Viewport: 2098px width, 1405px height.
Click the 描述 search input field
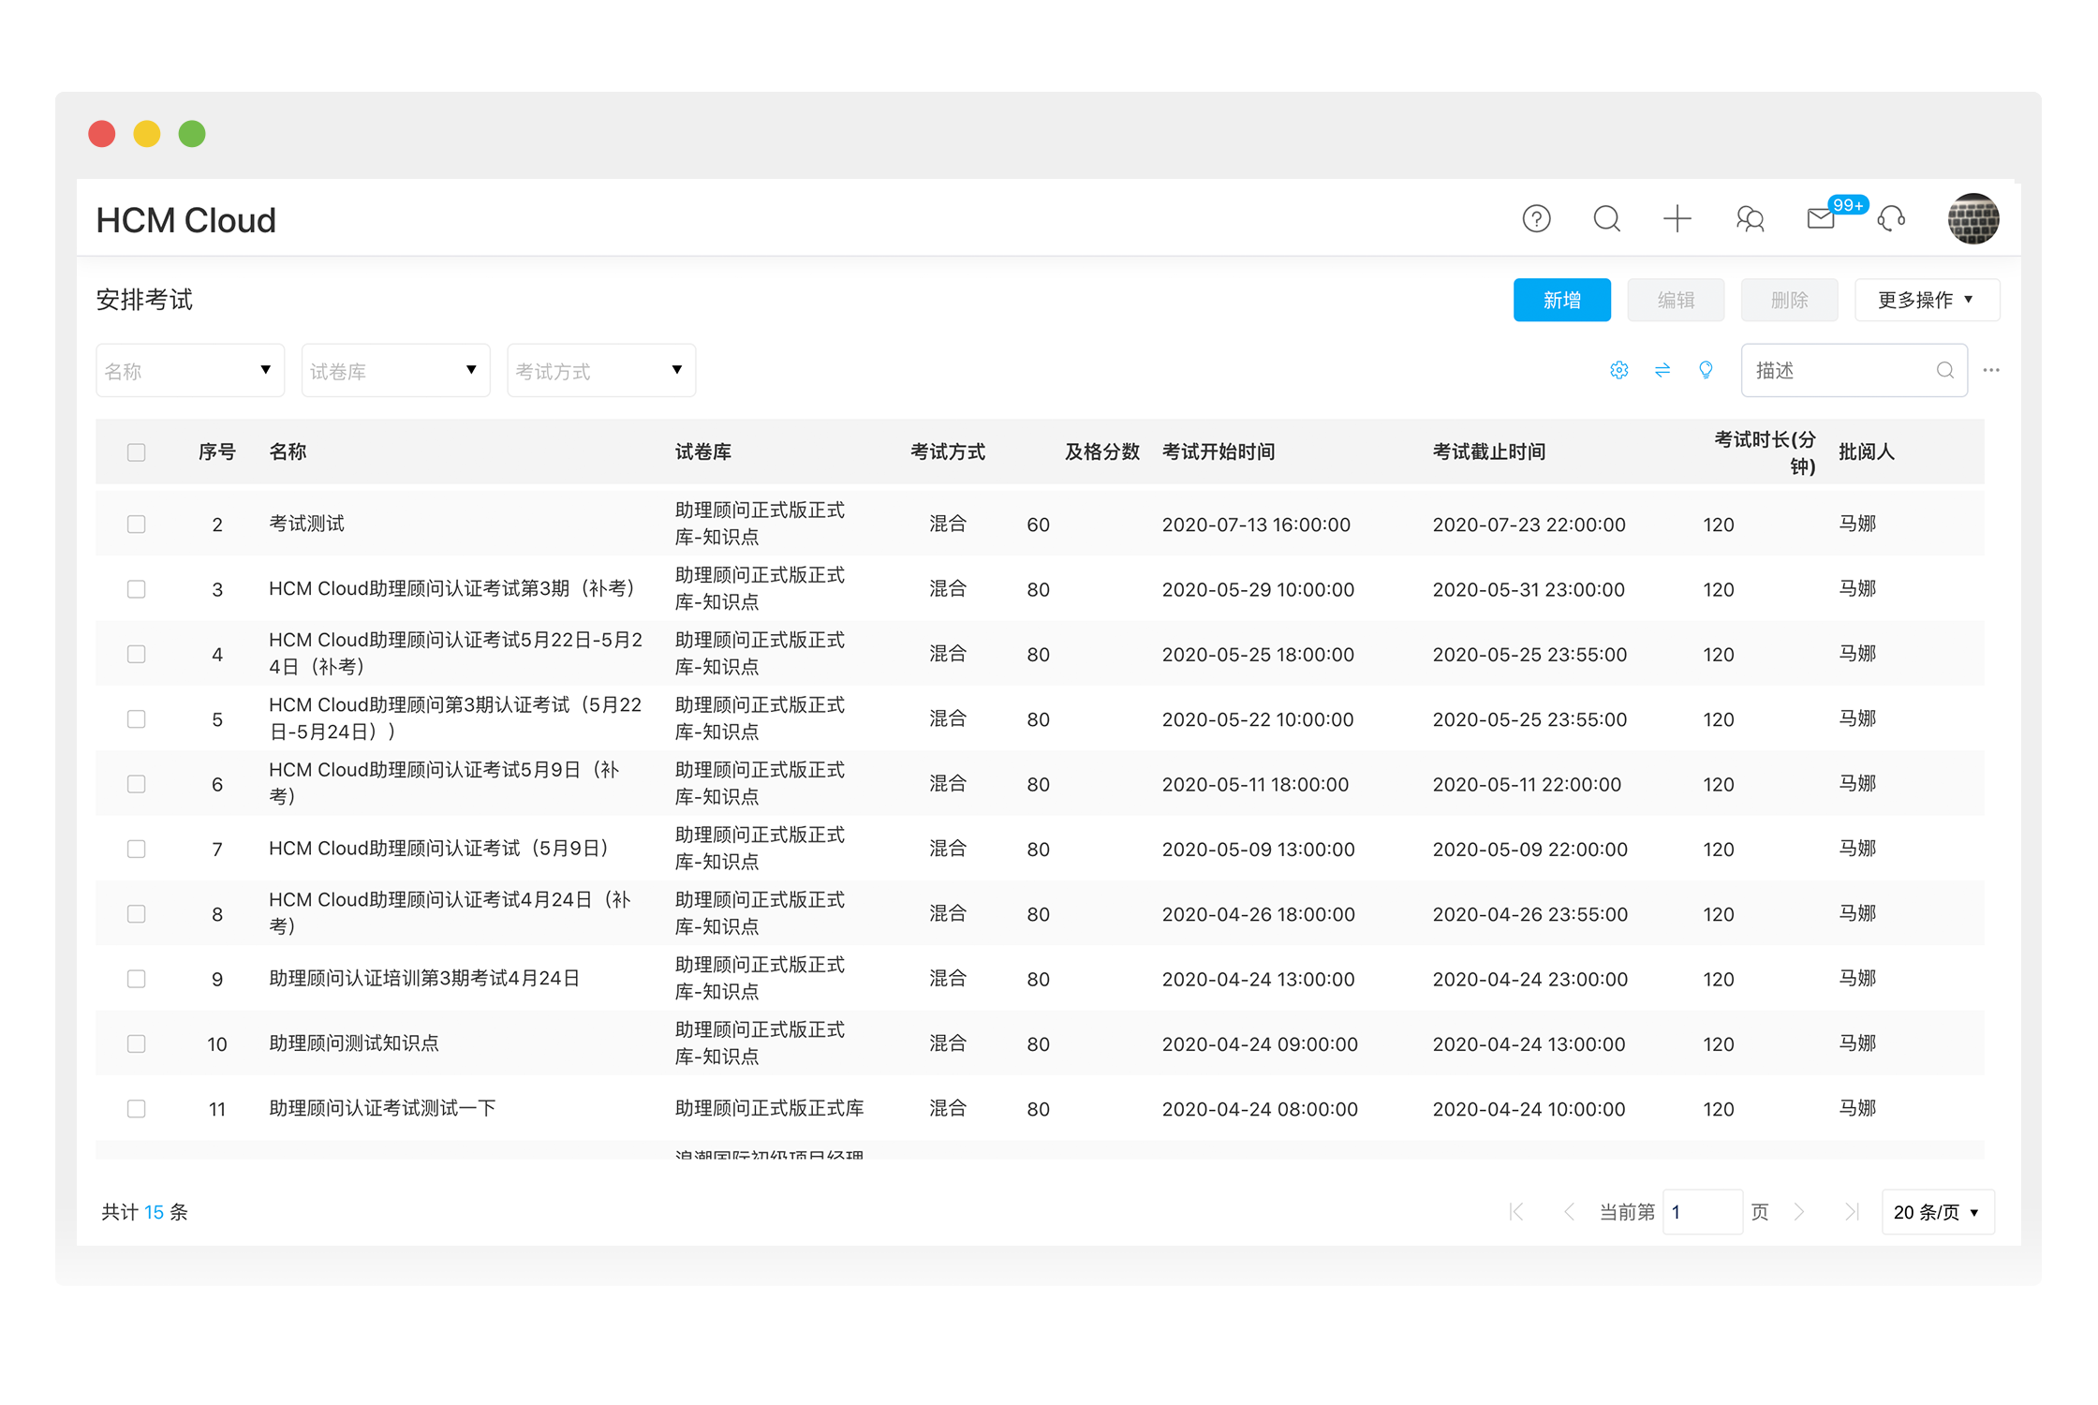[x=1854, y=371]
